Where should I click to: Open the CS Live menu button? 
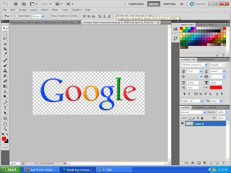[x=197, y=4]
